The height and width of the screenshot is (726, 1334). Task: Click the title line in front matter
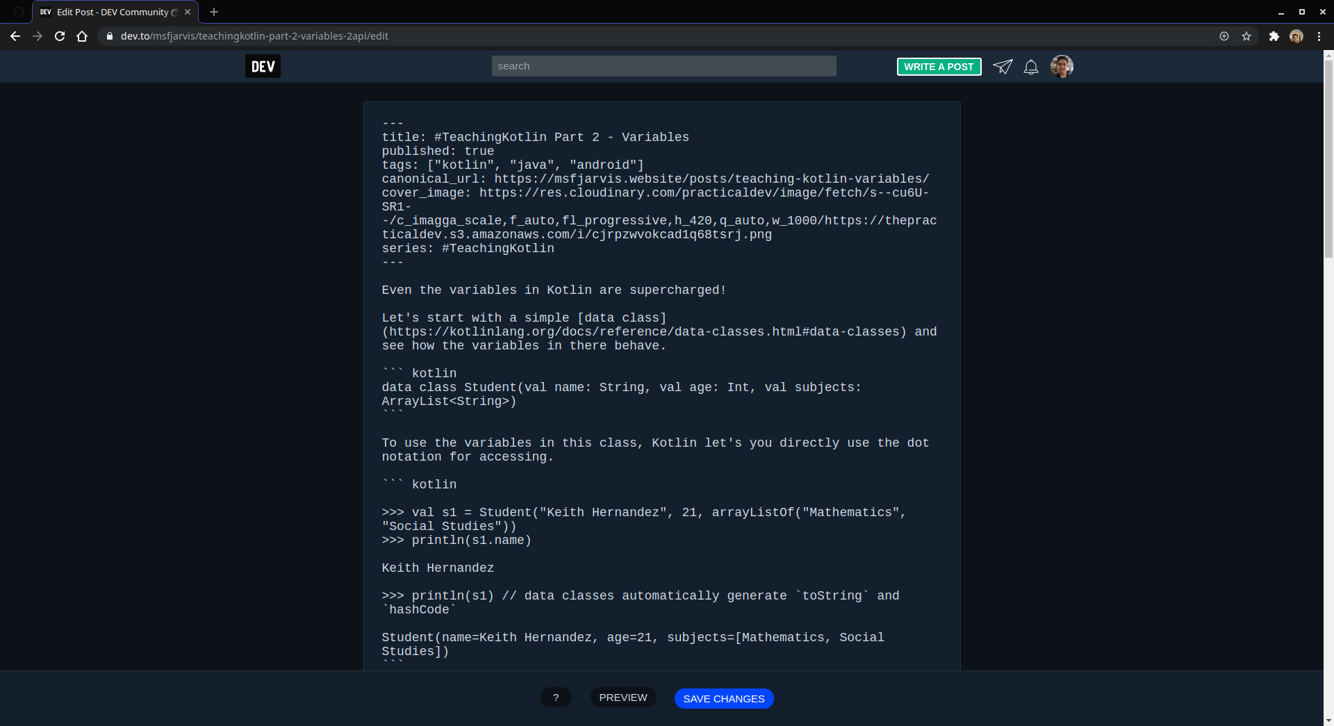point(535,138)
